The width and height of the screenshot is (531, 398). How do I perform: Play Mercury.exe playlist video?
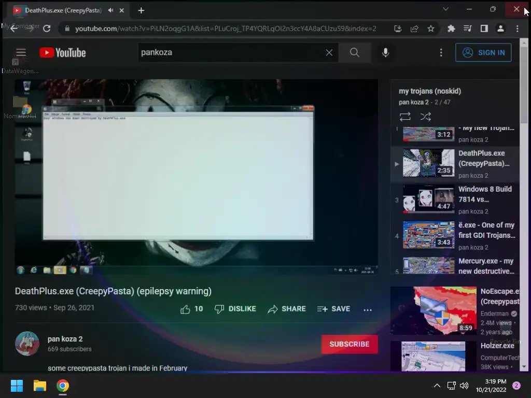pos(455,266)
